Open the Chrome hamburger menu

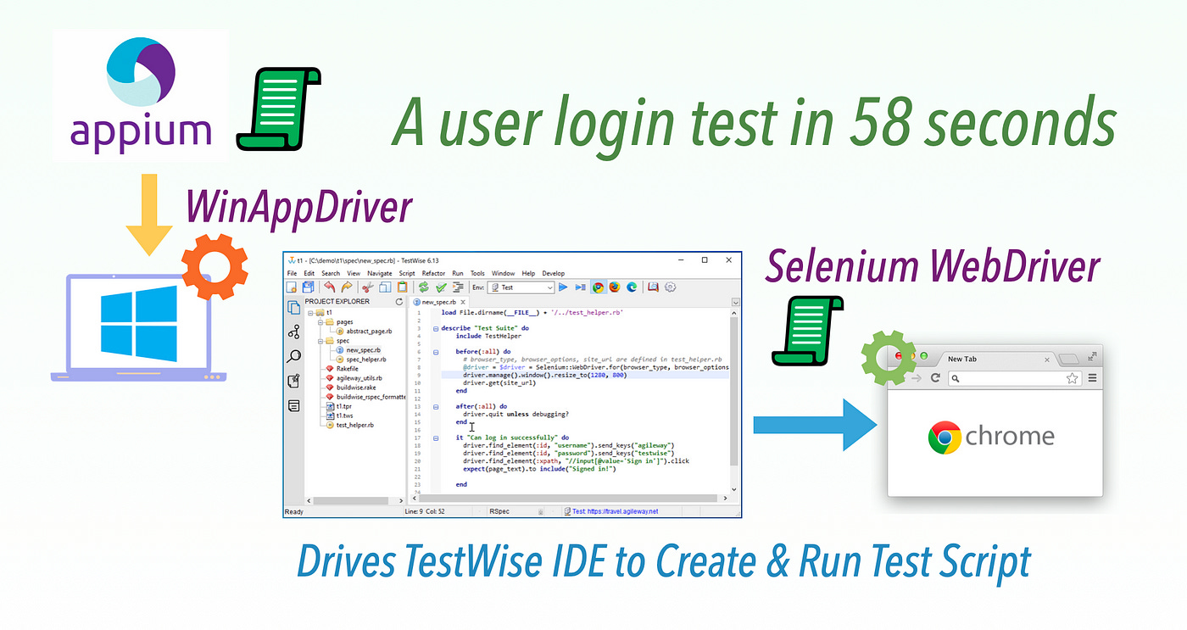click(1092, 378)
